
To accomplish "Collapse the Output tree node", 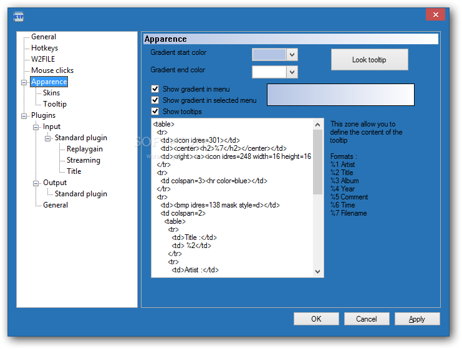I will click(x=36, y=183).
